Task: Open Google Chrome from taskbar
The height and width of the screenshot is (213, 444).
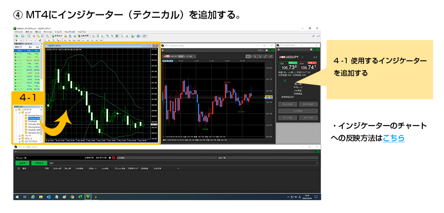Action: tap(72, 197)
